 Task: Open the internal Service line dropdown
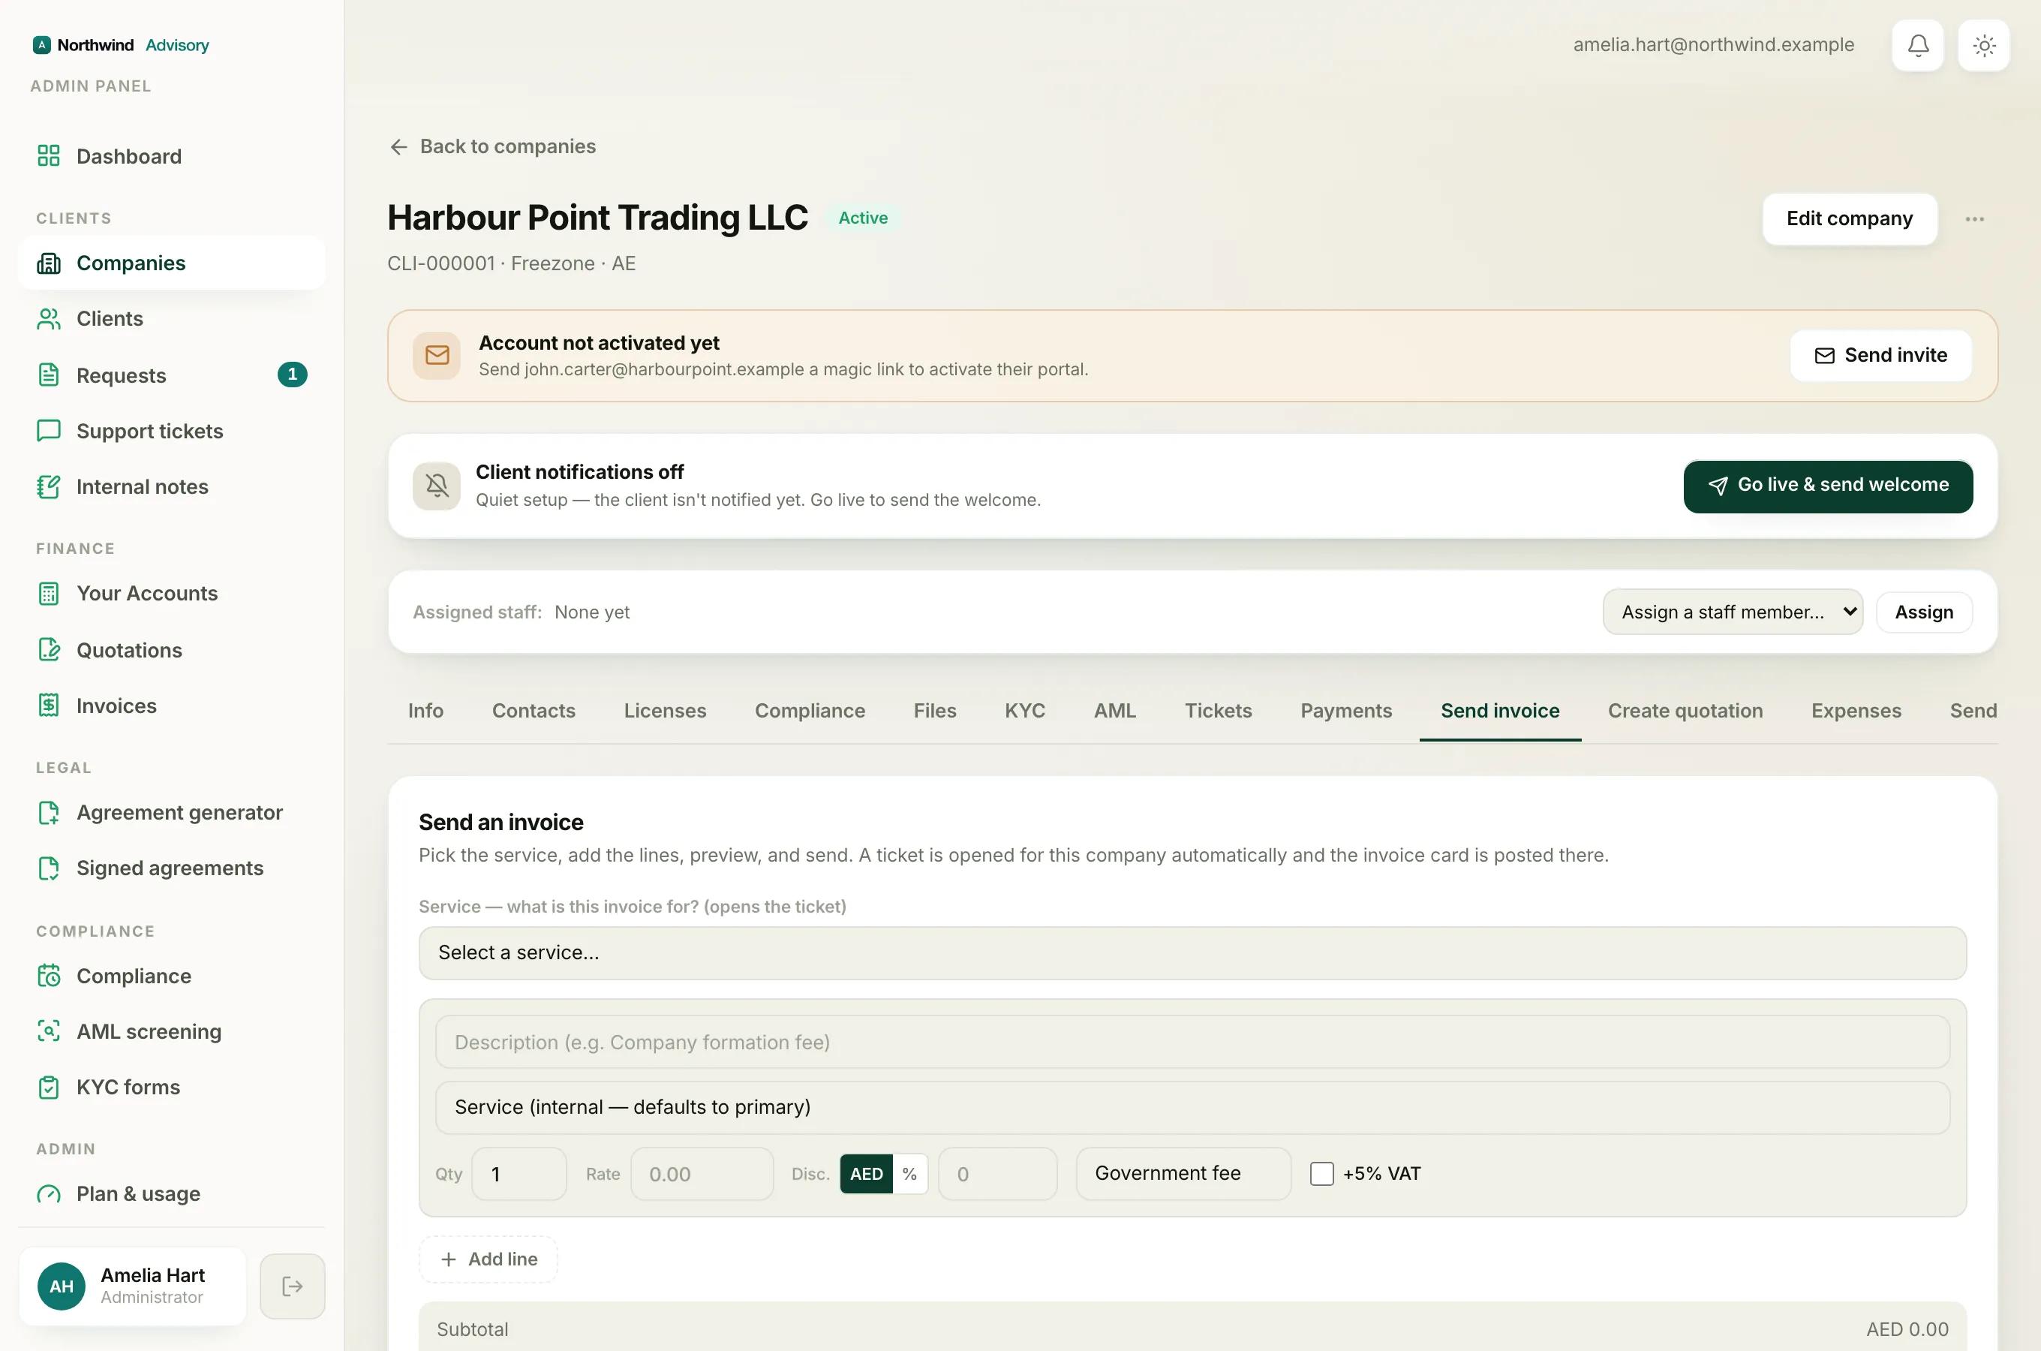click(1192, 1107)
